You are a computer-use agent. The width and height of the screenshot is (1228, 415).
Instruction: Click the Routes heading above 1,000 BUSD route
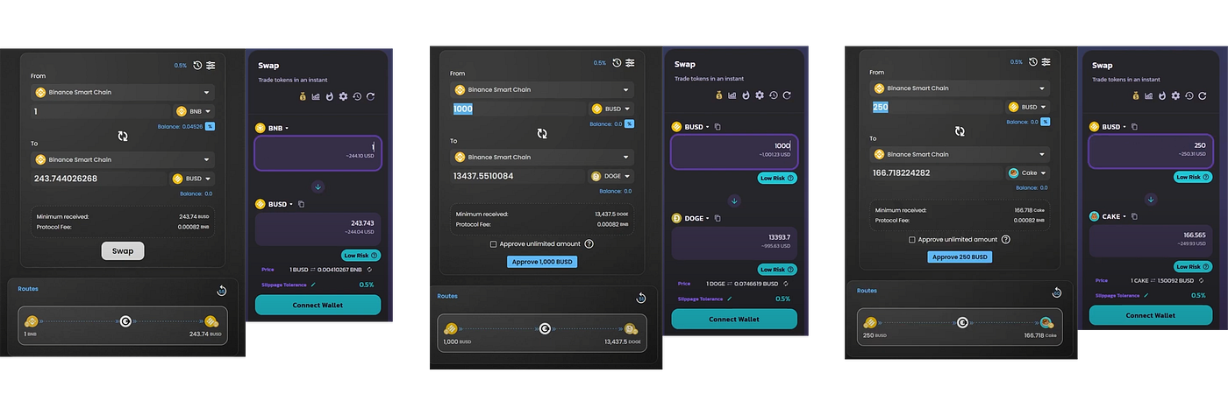447,296
